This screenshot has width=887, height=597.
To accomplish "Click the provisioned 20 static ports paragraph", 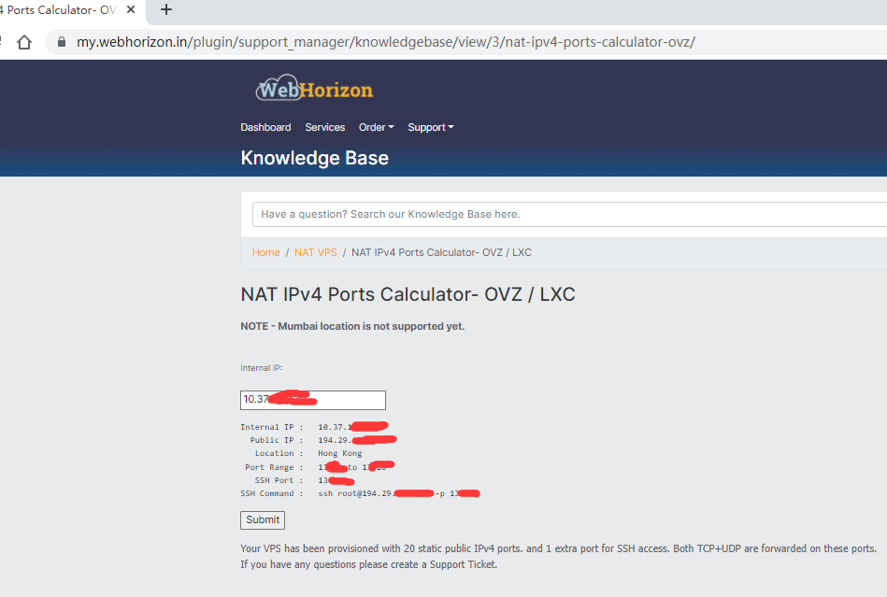I will [558, 548].
